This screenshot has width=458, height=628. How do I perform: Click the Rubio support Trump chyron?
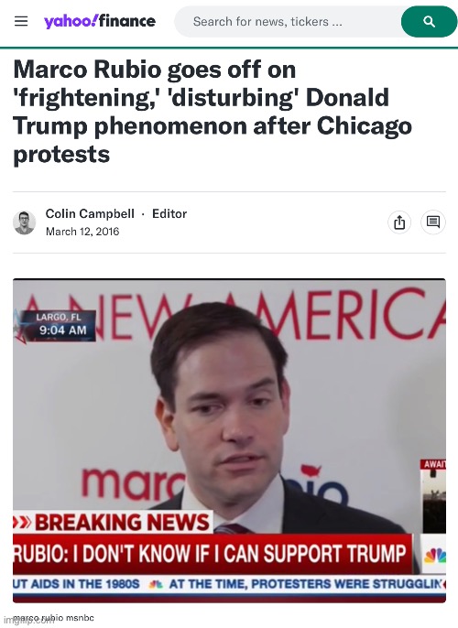point(213,555)
